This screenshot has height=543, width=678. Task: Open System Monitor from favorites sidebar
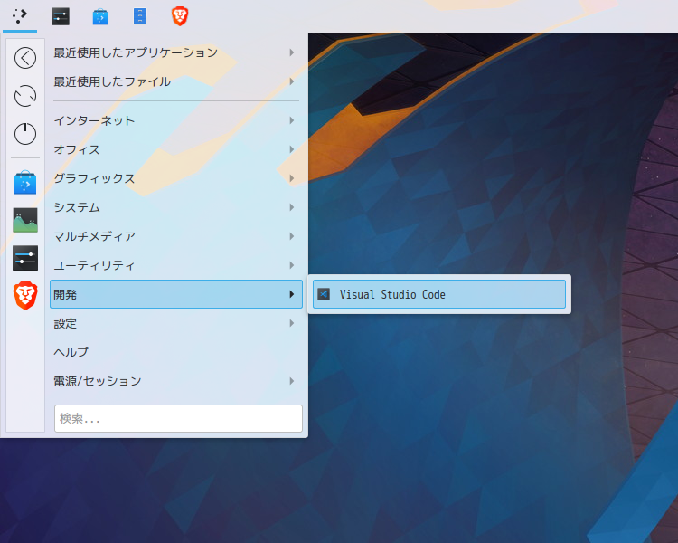tap(25, 220)
